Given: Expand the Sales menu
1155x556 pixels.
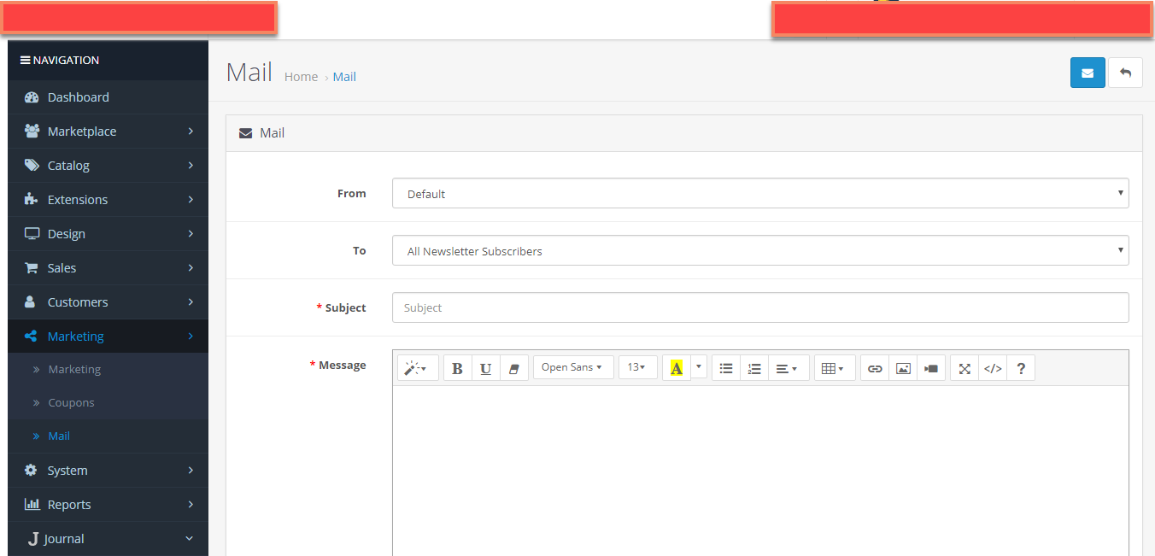Looking at the screenshot, I should (x=108, y=268).
